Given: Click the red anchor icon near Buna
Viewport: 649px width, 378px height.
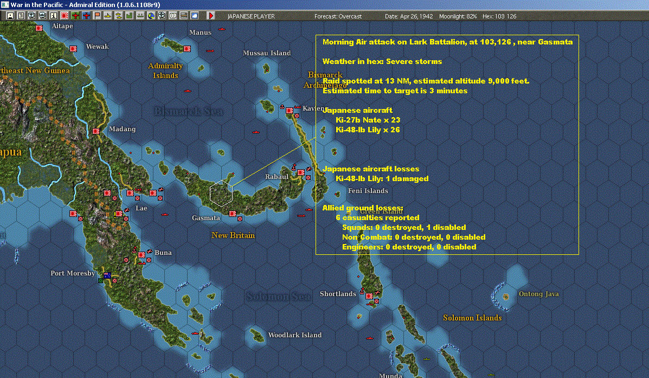Looking at the screenshot, I should point(134,250).
